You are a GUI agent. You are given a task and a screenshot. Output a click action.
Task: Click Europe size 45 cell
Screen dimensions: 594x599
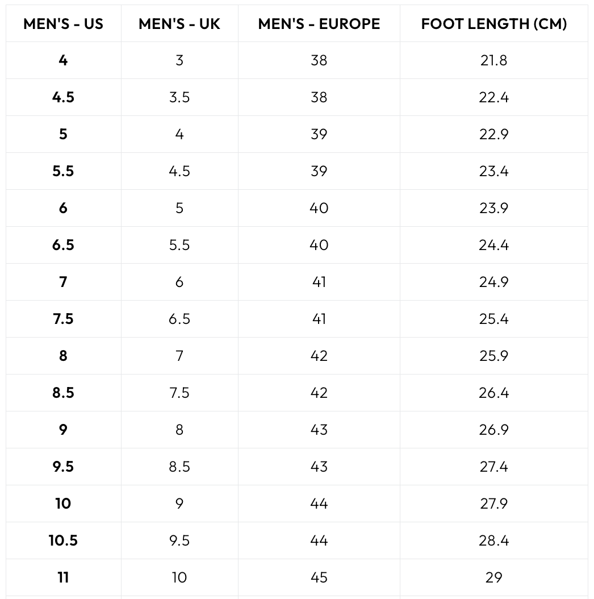(x=319, y=577)
